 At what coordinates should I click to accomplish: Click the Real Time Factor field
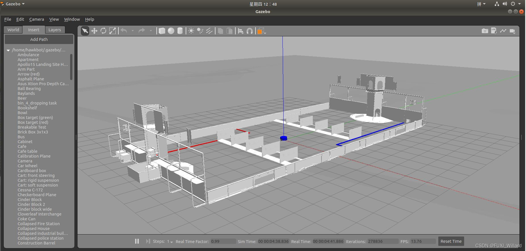[x=223, y=241]
